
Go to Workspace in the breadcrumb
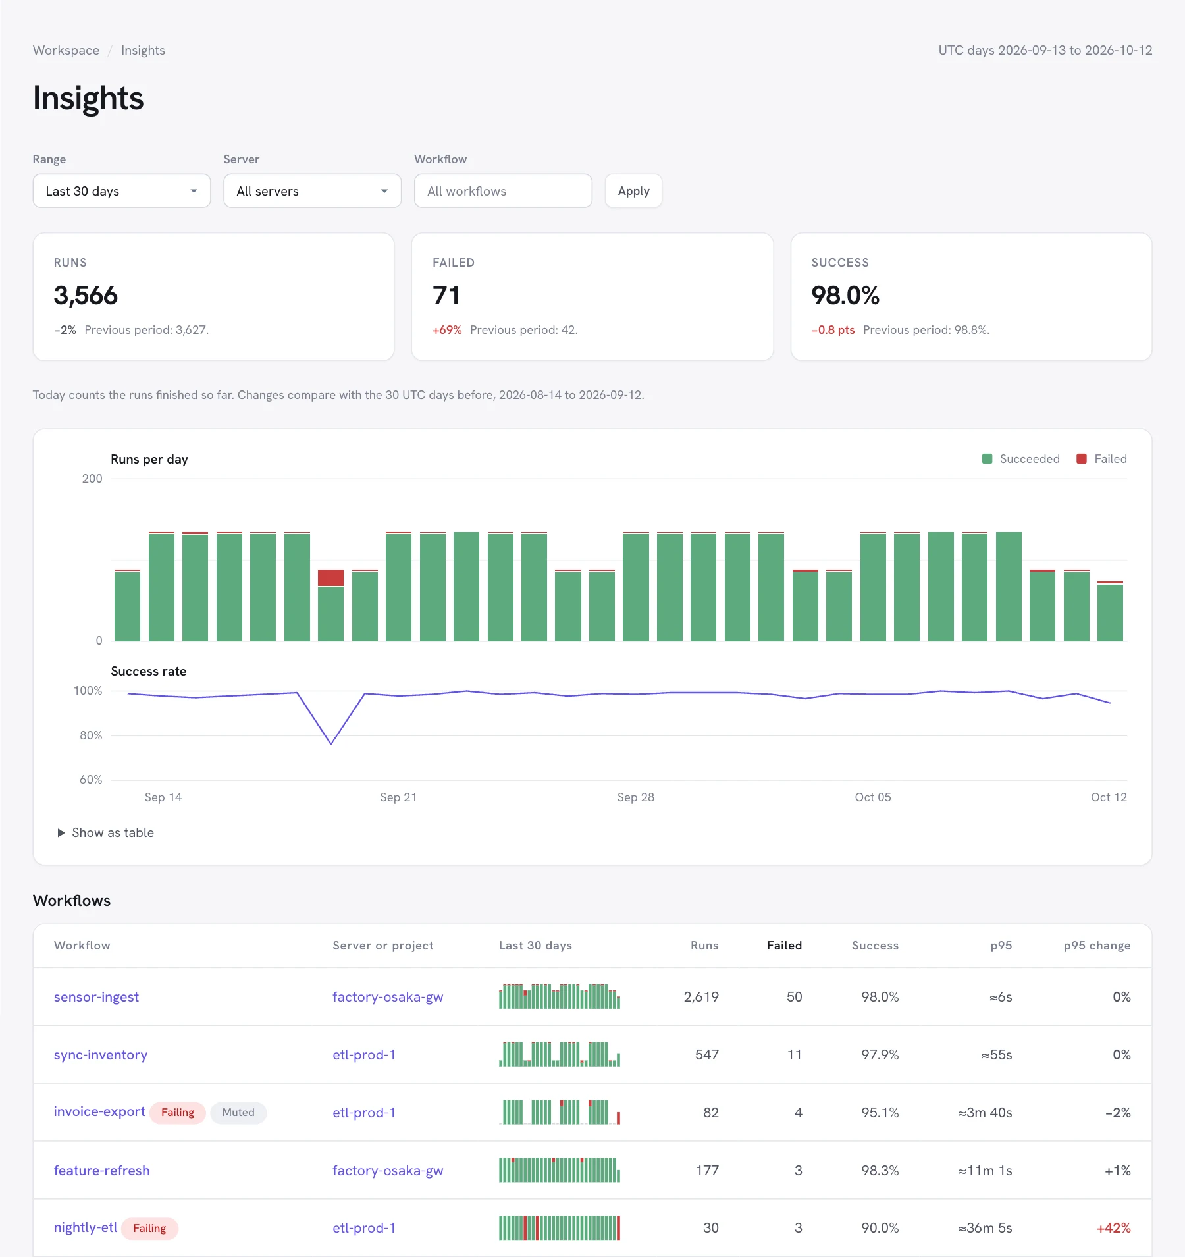click(x=66, y=50)
